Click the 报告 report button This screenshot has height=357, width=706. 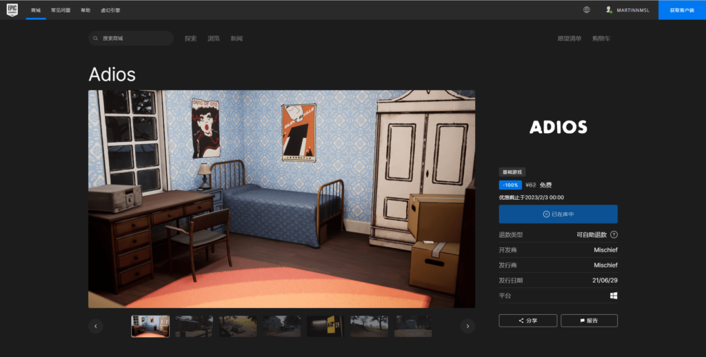tap(589, 320)
